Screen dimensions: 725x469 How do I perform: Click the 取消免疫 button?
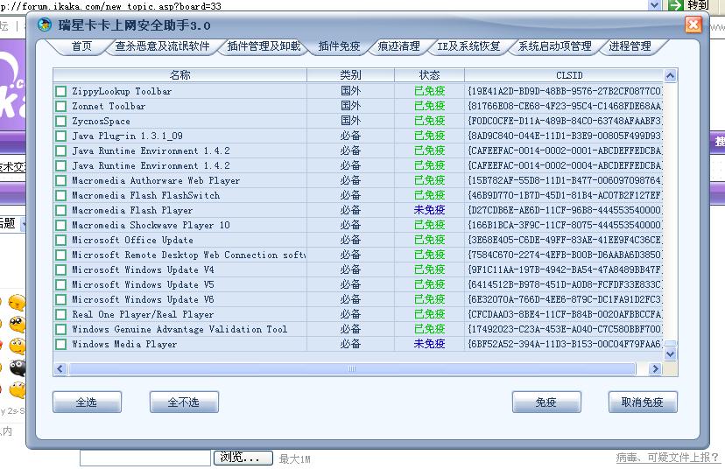point(643,402)
